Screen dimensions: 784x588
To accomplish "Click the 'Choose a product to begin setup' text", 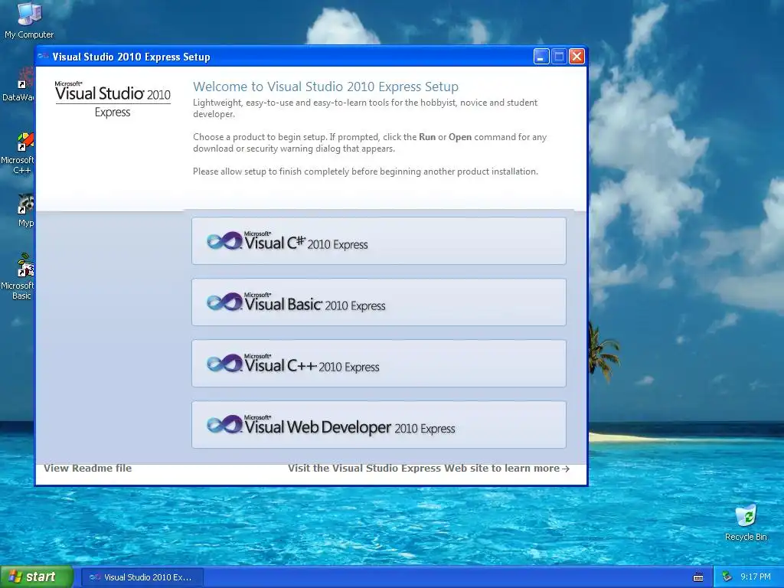I will tap(370, 142).
